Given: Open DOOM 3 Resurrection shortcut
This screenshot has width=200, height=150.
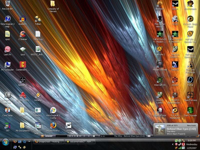Looking at the screenshot, I should click(175, 98).
